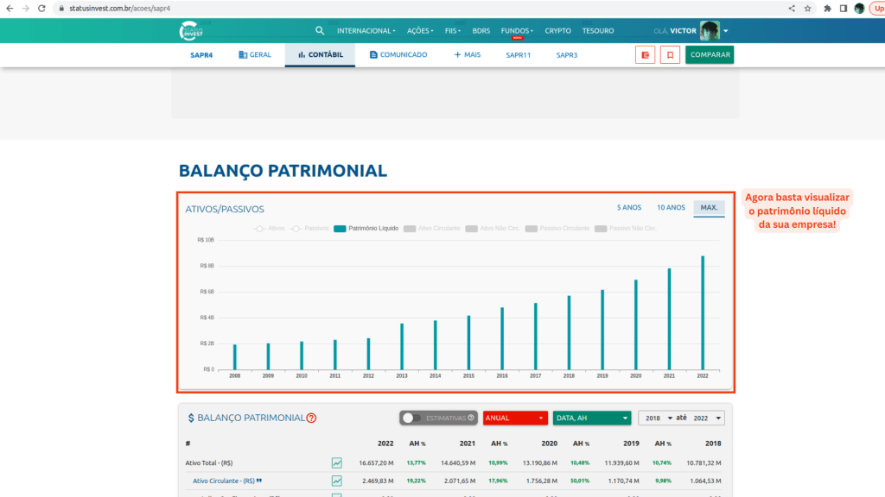Click help icon beside Balanço Patrimonial
This screenshot has height=497, width=885.
click(x=311, y=418)
